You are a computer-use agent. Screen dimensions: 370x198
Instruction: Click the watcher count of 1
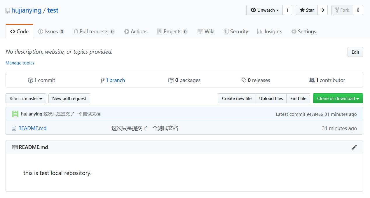pyautogui.click(x=287, y=10)
